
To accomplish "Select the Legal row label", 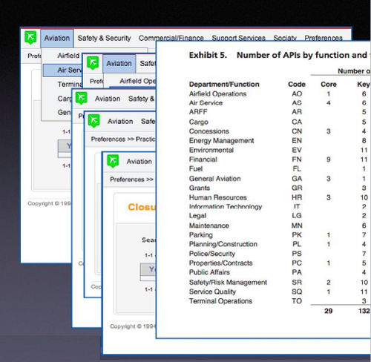I will pyautogui.click(x=197, y=216).
